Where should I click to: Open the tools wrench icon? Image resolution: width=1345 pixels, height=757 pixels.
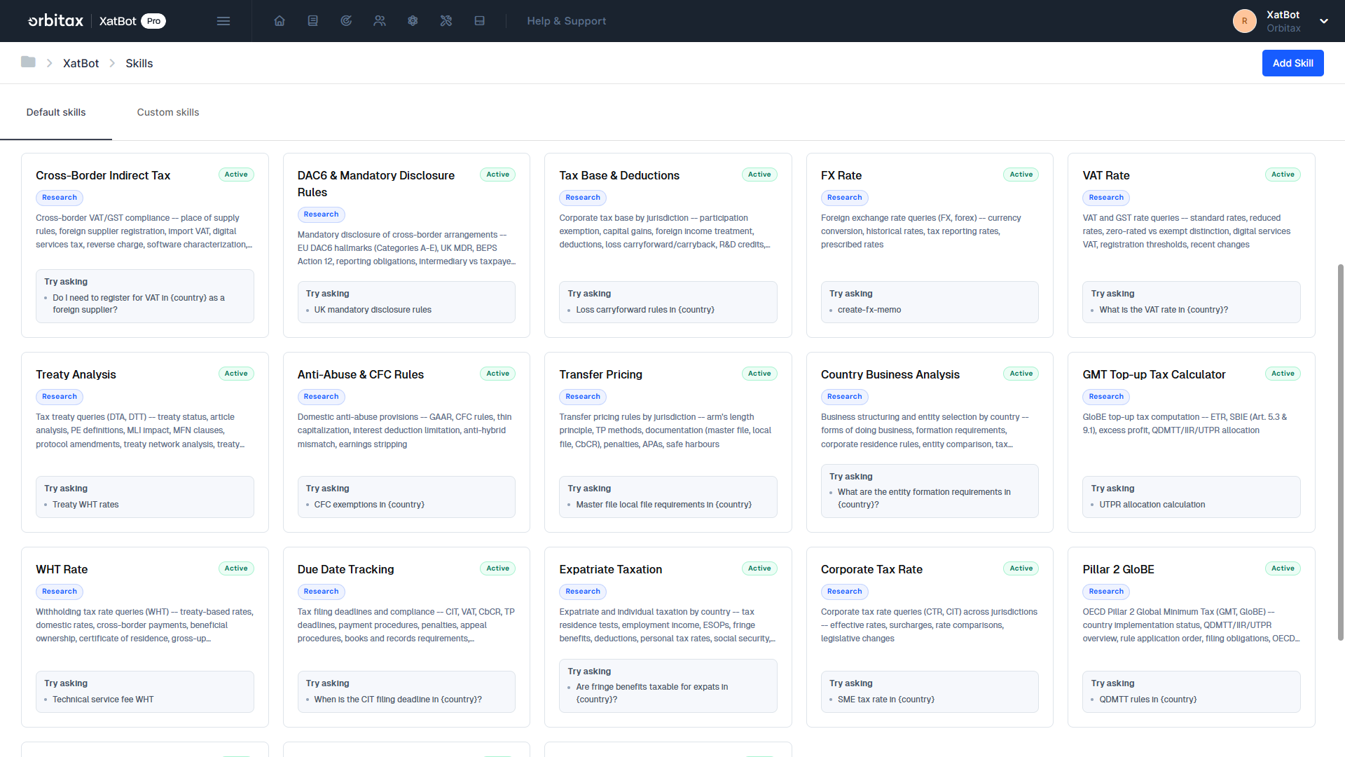(x=446, y=21)
